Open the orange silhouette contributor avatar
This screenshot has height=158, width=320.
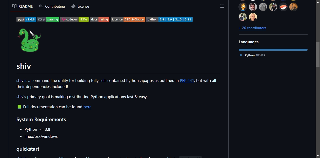tap(293, 7)
